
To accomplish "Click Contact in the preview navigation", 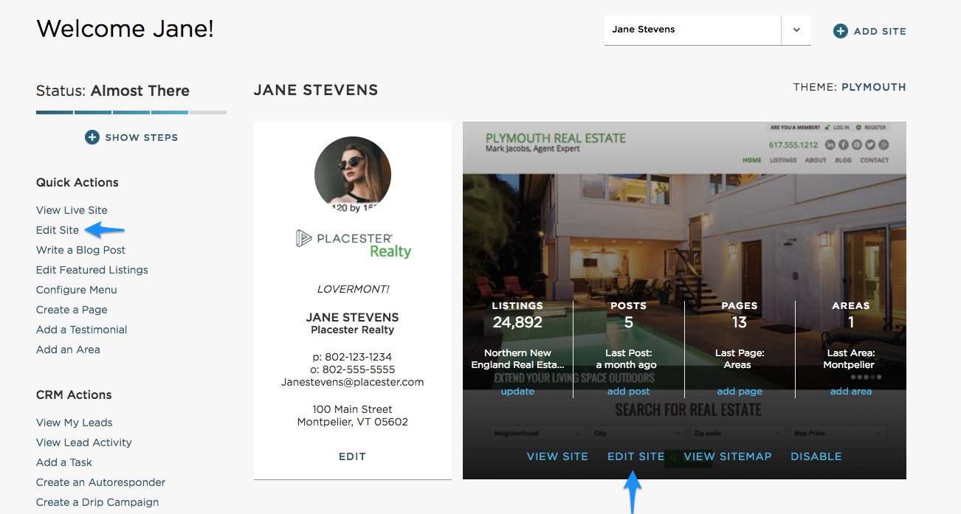I will [x=875, y=160].
